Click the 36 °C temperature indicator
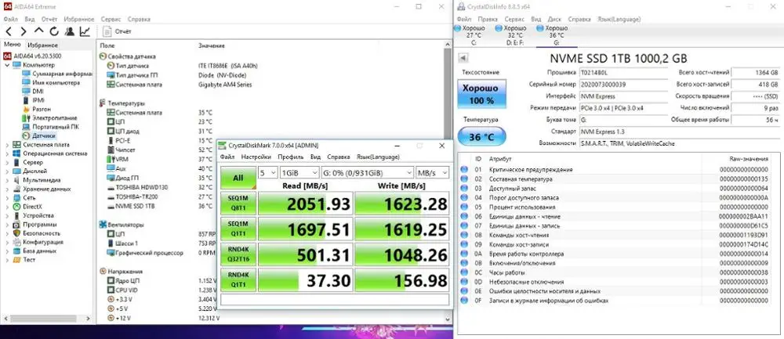784x339 pixels. click(482, 136)
